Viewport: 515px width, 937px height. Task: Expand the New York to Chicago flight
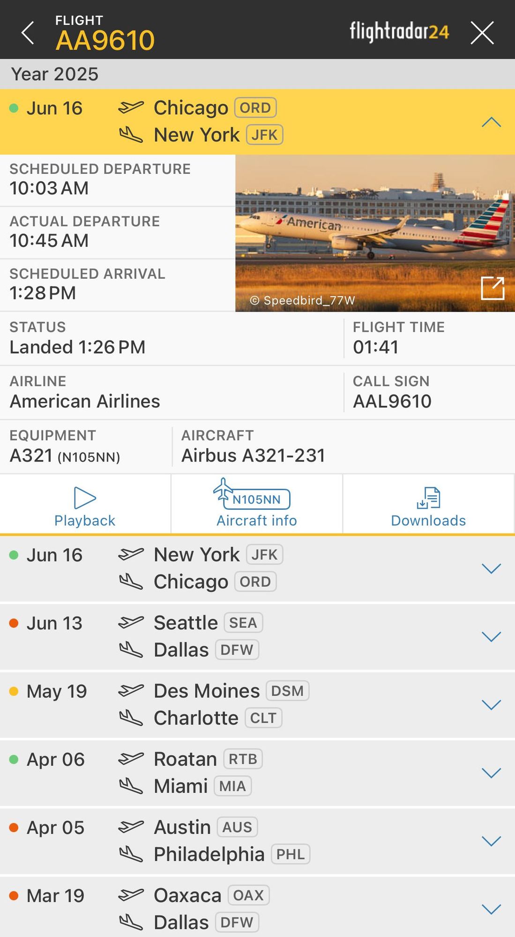(491, 568)
